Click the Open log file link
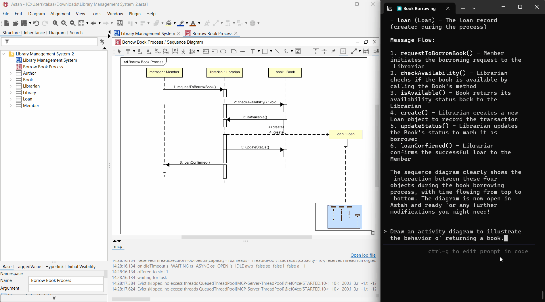545x302 pixels. (x=363, y=255)
